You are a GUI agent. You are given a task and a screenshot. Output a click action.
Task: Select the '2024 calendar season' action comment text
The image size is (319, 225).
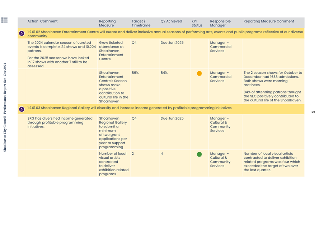point(61,47)
